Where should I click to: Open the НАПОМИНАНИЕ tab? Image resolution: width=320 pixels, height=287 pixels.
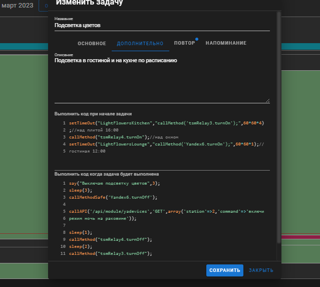coord(226,43)
